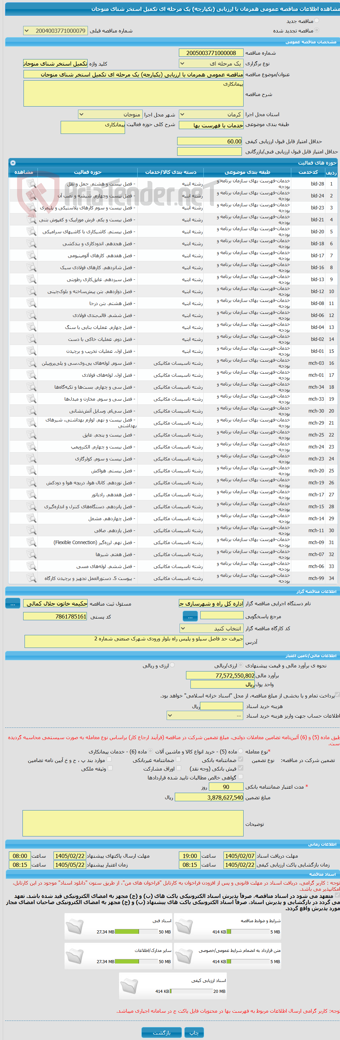This screenshot has height=1040, width=340.
Task: Click the چاپ print button
Action: pyautogui.click(x=194, y=1033)
